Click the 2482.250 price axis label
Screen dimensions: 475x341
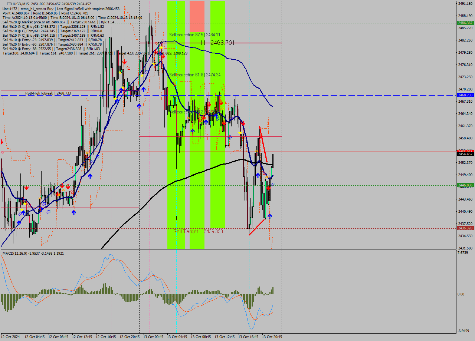pyautogui.click(x=465, y=40)
